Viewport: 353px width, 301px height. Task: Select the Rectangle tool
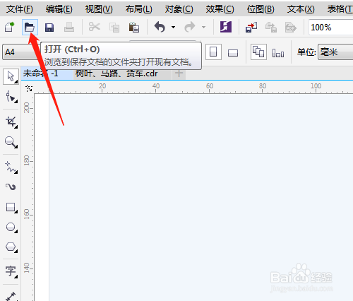coord(11,208)
